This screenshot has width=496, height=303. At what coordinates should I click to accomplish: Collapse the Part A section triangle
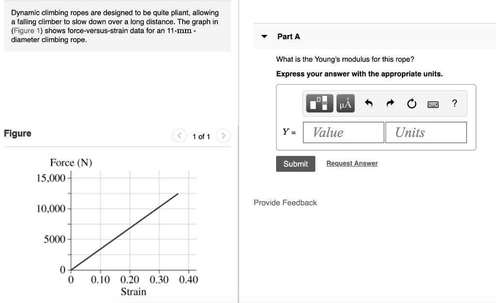(x=264, y=36)
